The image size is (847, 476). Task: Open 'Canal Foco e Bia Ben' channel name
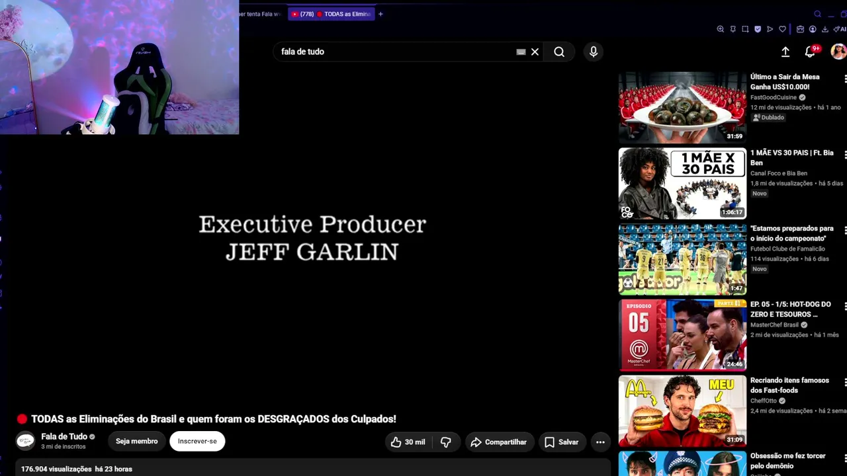(779, 174)
